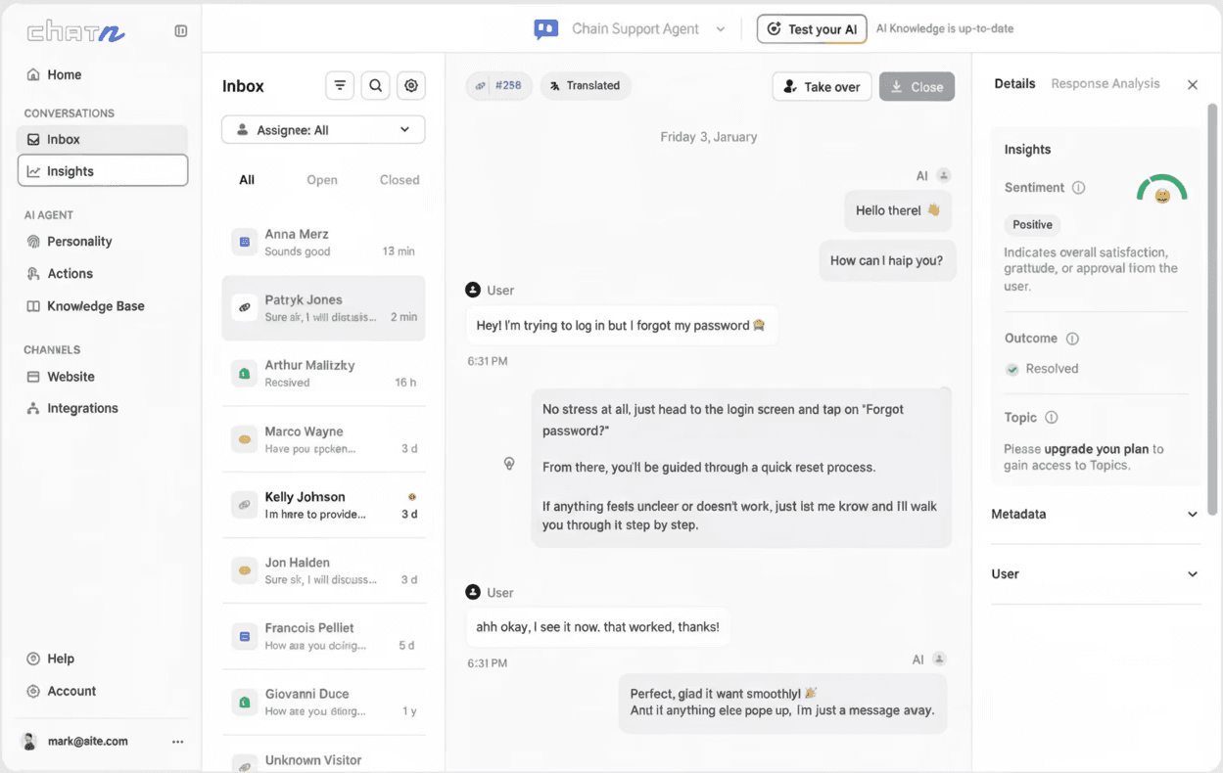
Task: Open Arthur Malizky conversation
Action: click(323, 373)
